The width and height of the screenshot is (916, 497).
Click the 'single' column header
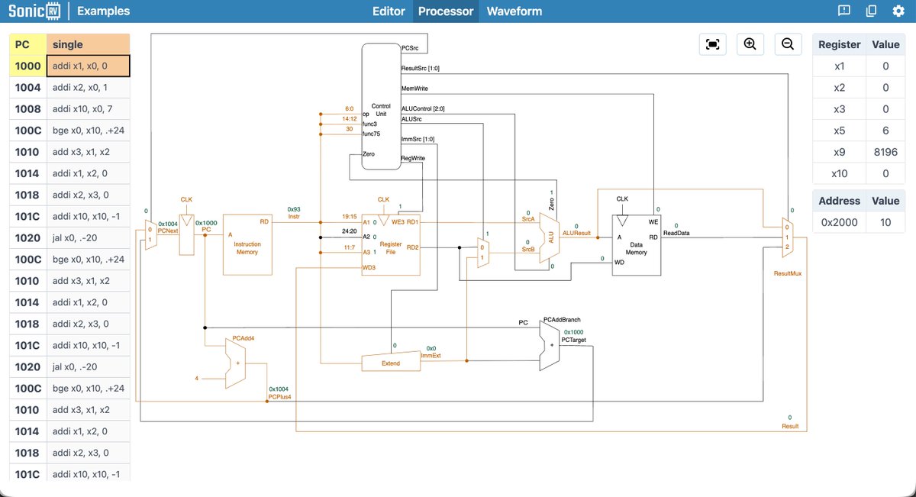pyautogui.click(x=88, y=44)
